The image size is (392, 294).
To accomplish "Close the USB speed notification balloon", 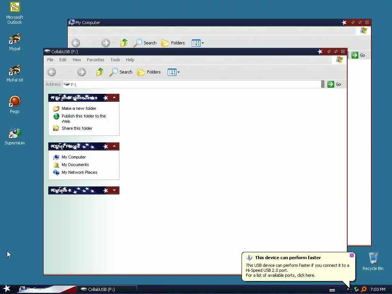I will pyautogui.click(x=352, y=255).
